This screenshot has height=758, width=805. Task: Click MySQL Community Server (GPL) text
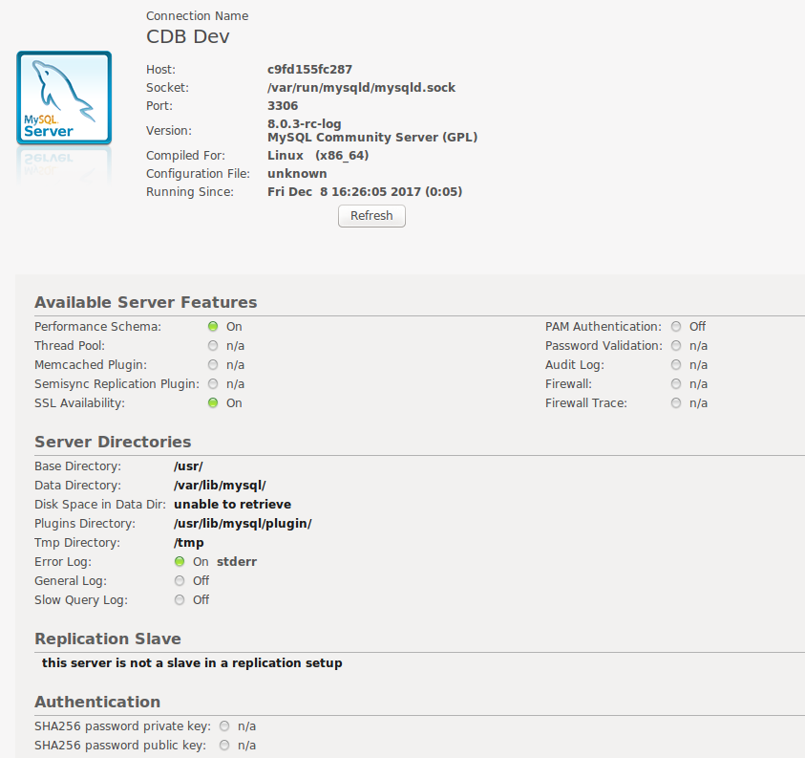(x=372, y=138)
